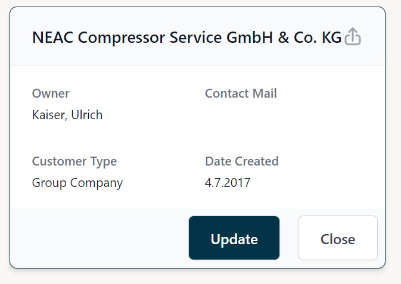The width and height of the screenshot is (401, 284).
Task: Select the NEAC Compressor Service dialog title
Action: point(186,38)
